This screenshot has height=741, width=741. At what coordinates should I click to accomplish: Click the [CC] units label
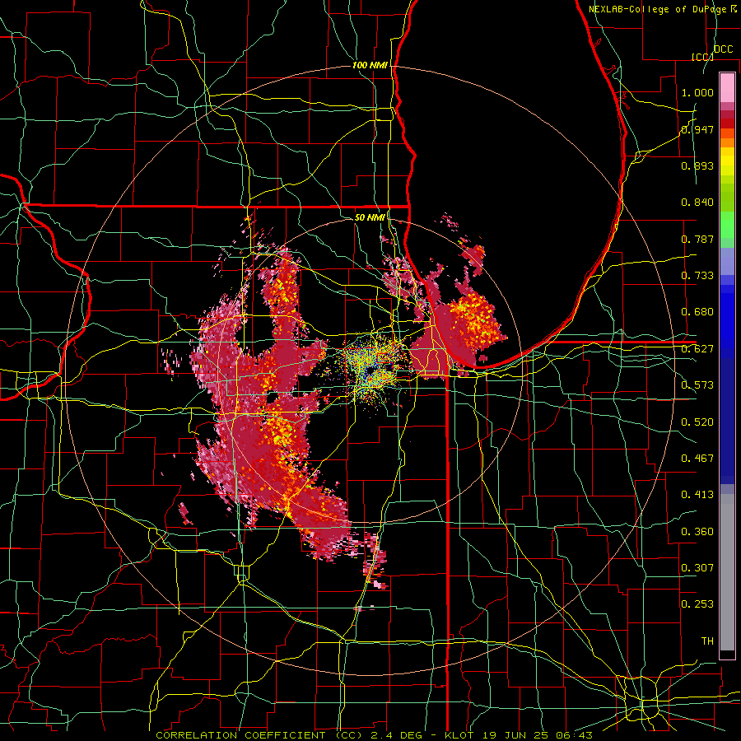[x=702, y=57]
